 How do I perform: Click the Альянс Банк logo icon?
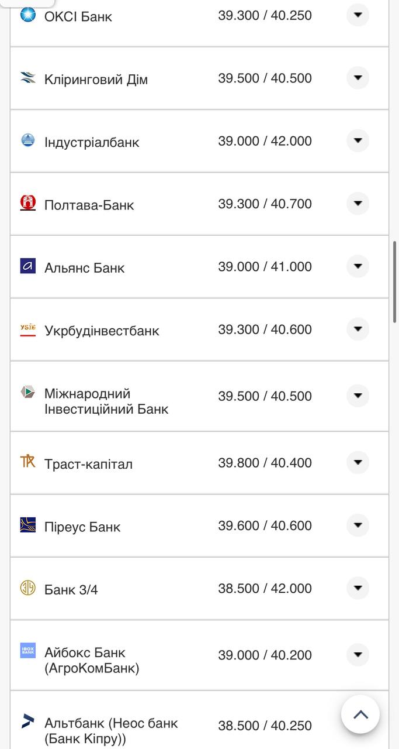click(28, 266)
